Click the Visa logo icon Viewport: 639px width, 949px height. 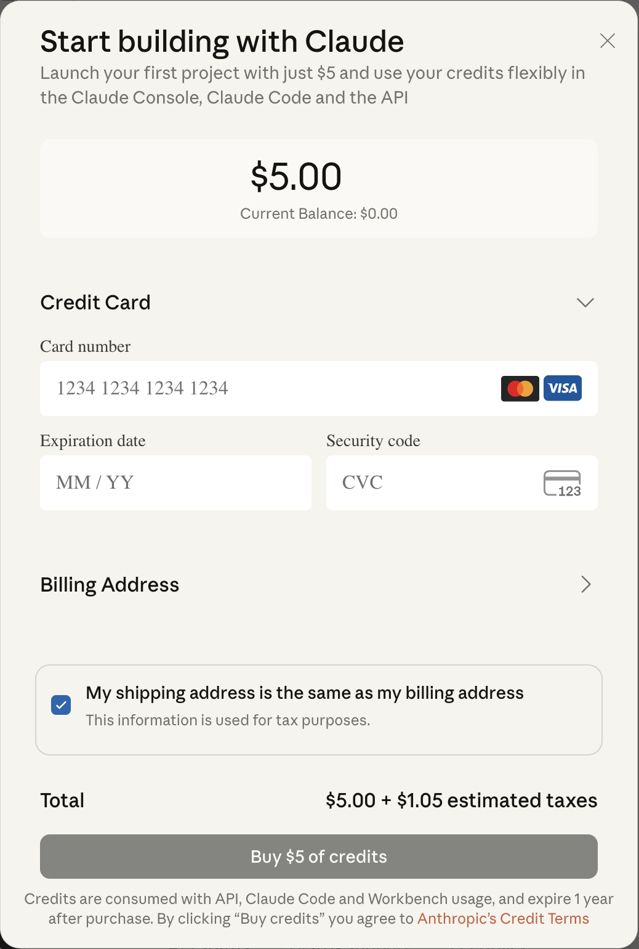(x=563, y=388)
